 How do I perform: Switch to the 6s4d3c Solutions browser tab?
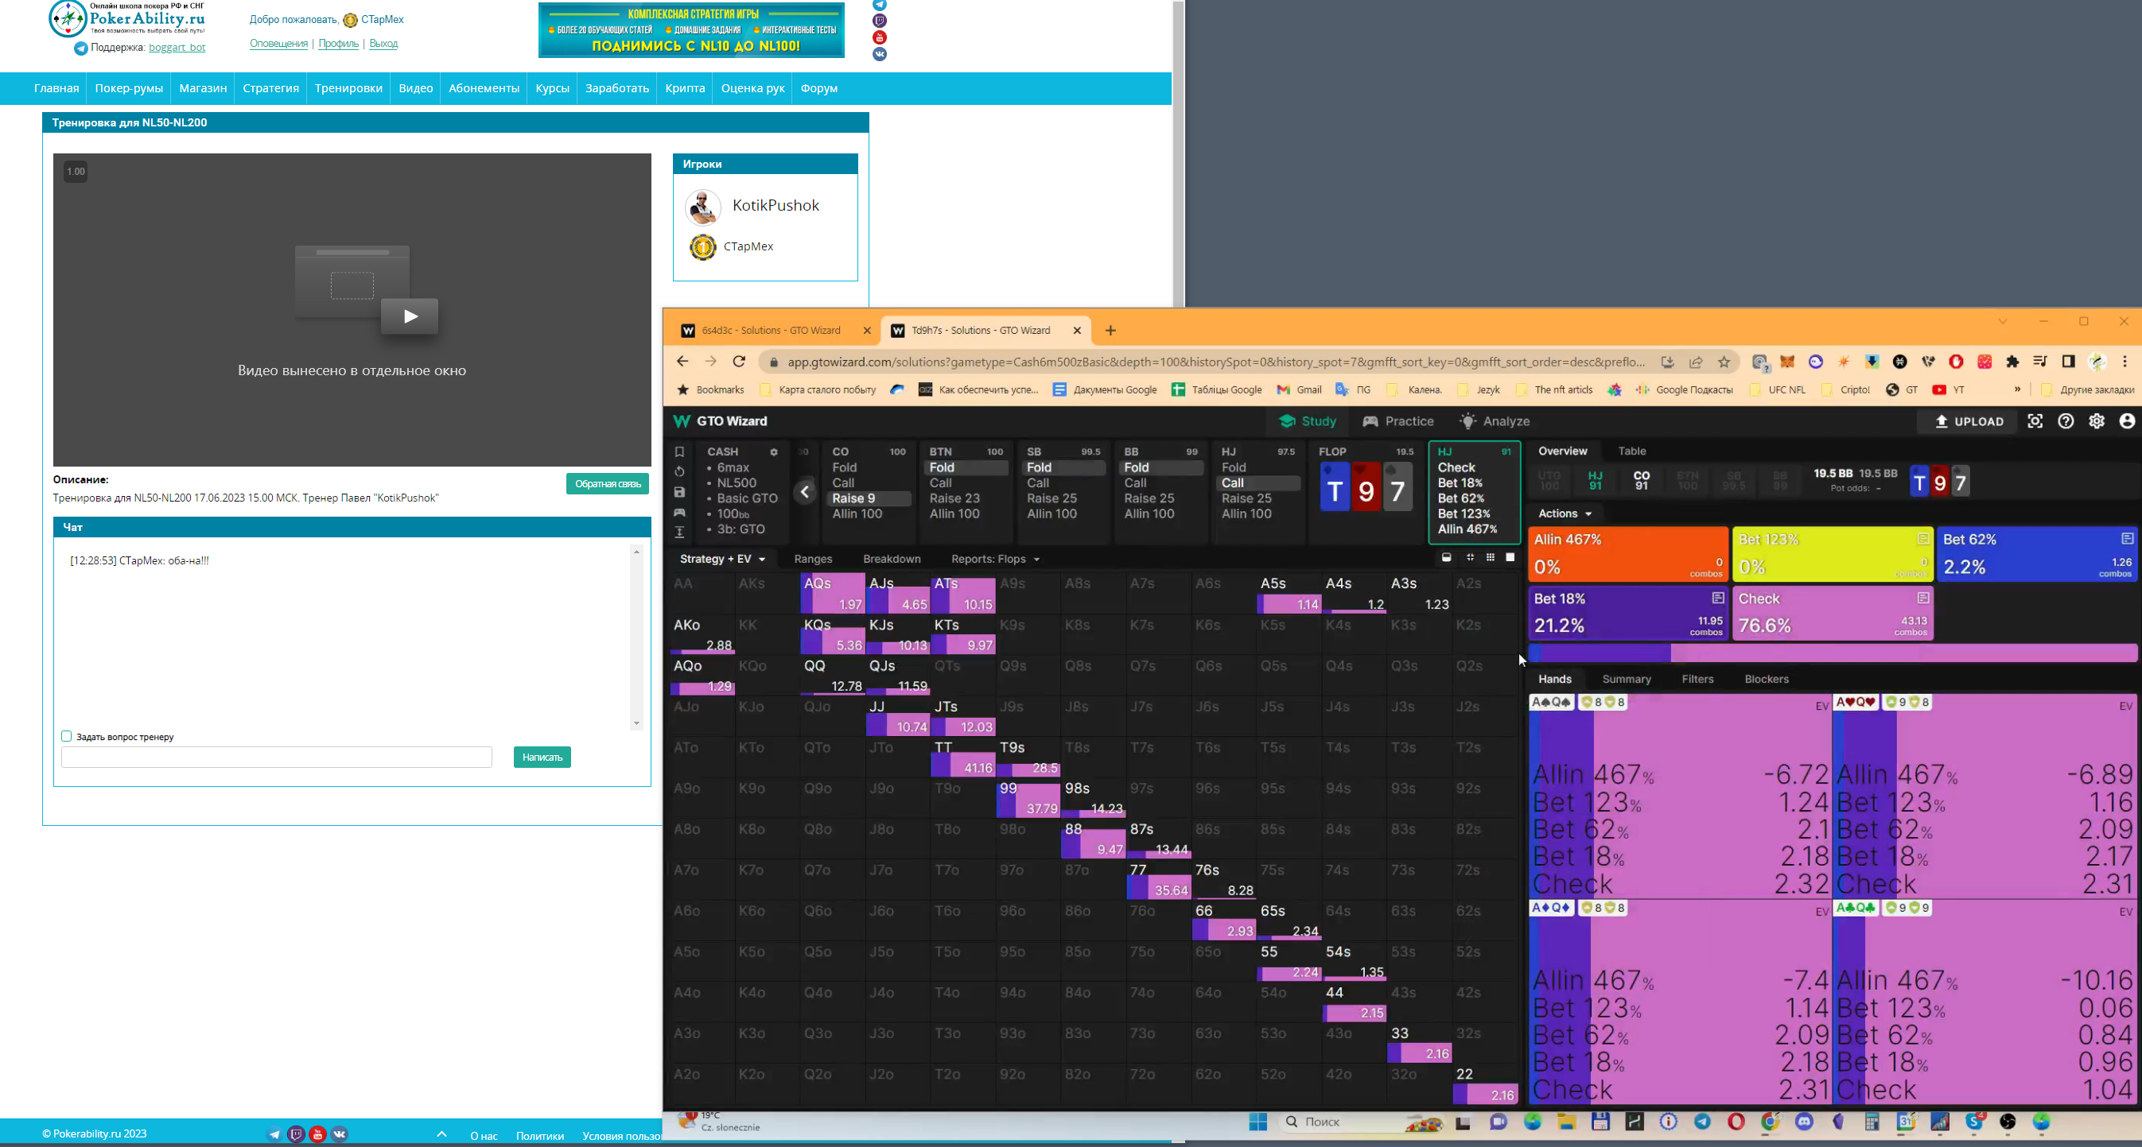click(770, 331)
